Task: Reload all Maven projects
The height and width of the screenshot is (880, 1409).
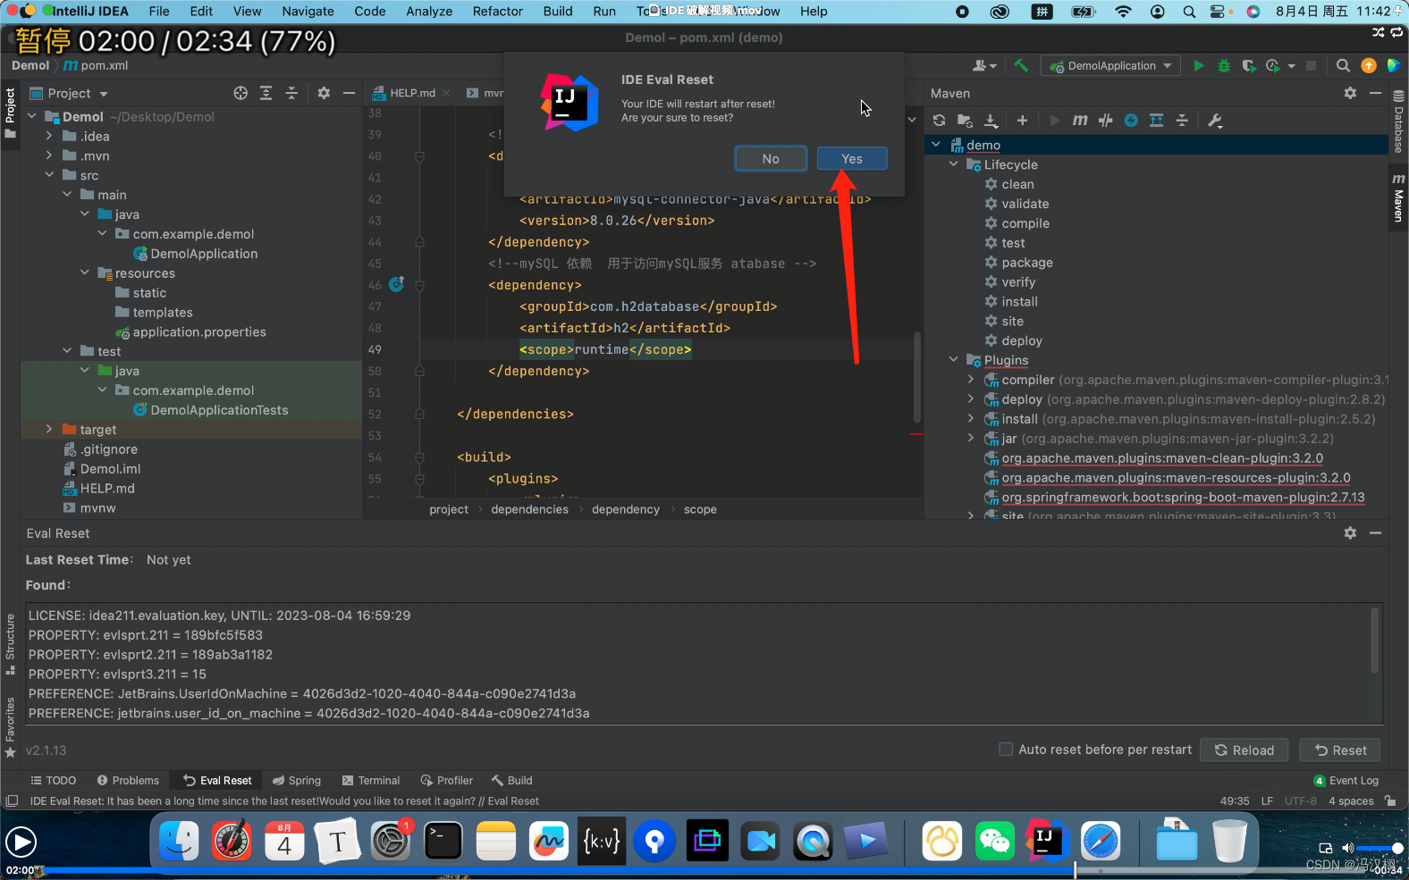Action: (x=939, y=121)
